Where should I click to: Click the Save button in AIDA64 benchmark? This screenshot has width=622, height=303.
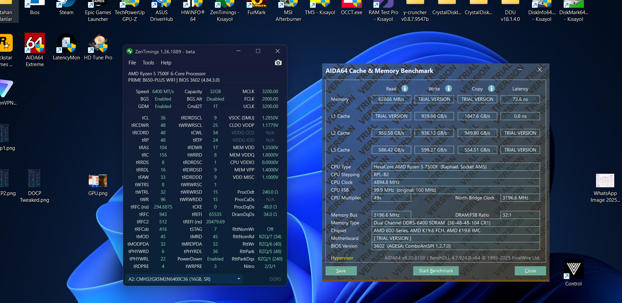[341, 271]
